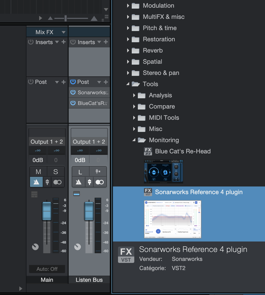Click the Modulation folder icon
This screenshot has height=295, width=265.
coord(135,6)
